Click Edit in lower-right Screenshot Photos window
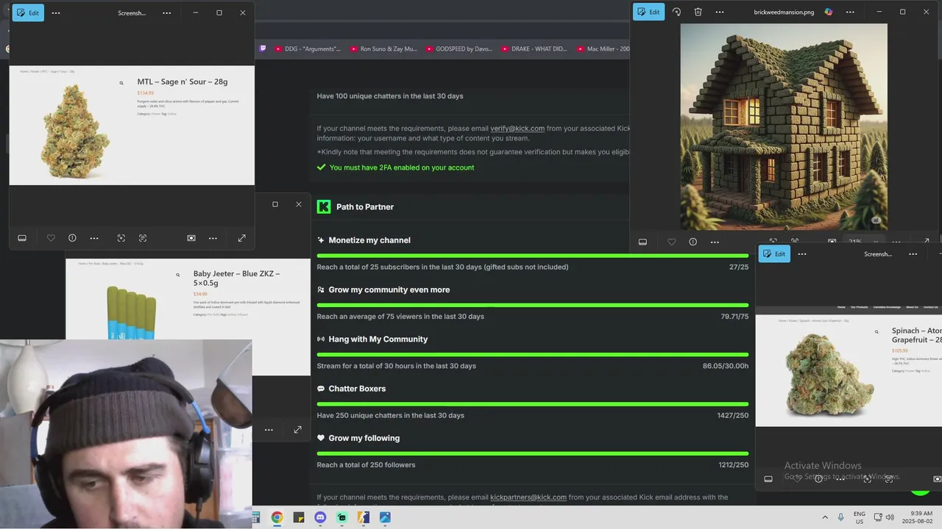The image size is (942, 529). coord(774,253)
